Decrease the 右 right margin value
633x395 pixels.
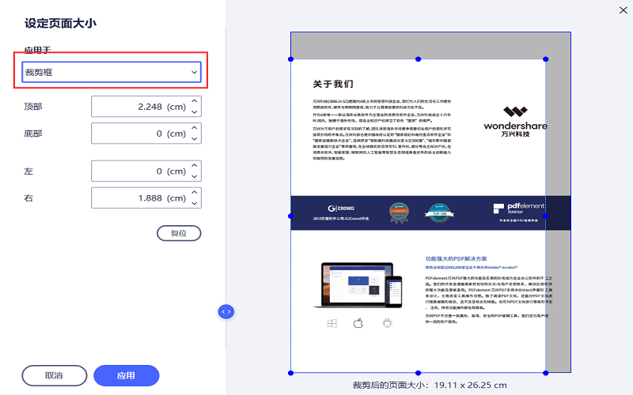point(195,203)
